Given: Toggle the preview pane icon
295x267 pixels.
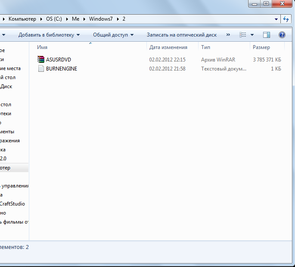Looking at the screenshot, I should [x=267, y=35].
